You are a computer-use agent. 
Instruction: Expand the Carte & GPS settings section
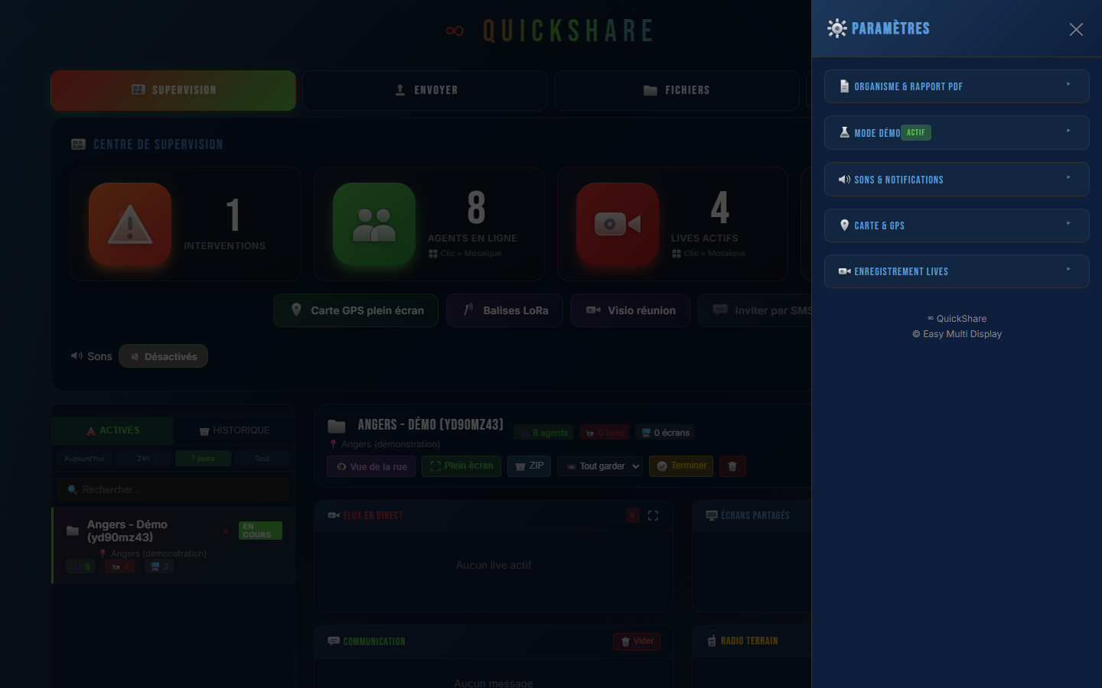[x=957, y=226]
